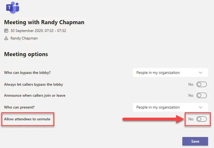Click the 30 September 2020 date text

tap(38, 31)
